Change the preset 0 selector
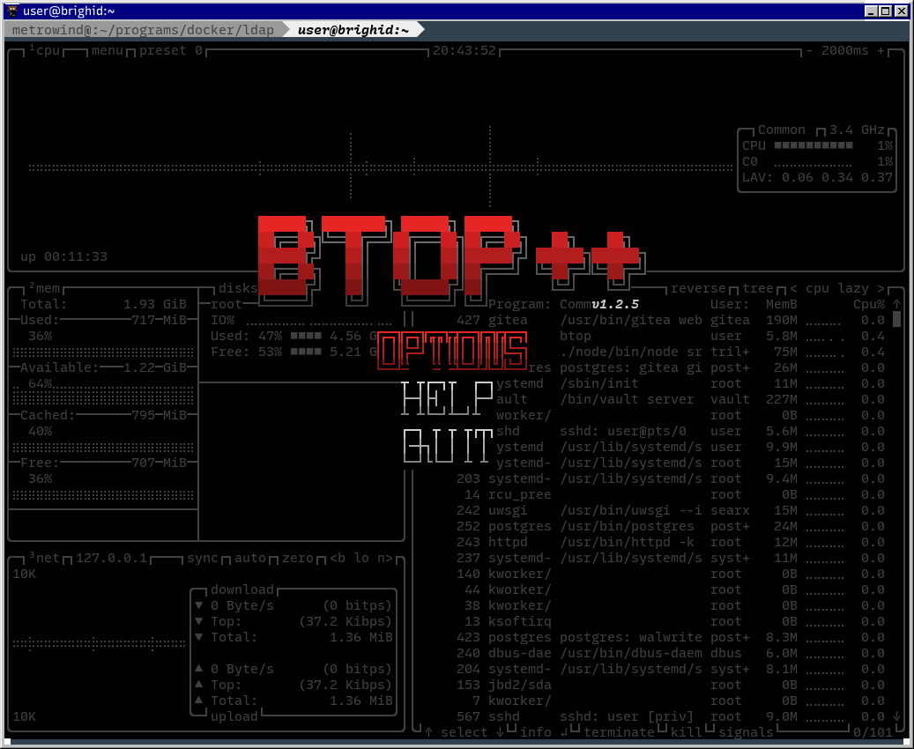 click(171, 50)
